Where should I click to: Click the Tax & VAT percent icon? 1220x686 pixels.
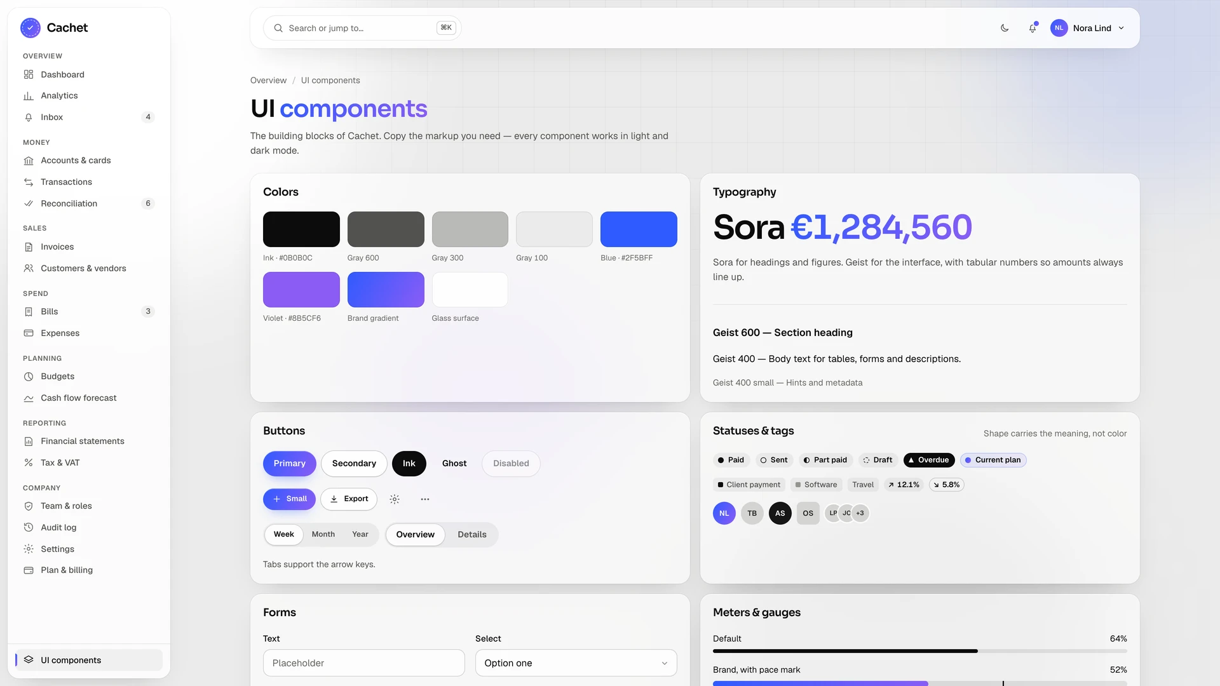29,463
